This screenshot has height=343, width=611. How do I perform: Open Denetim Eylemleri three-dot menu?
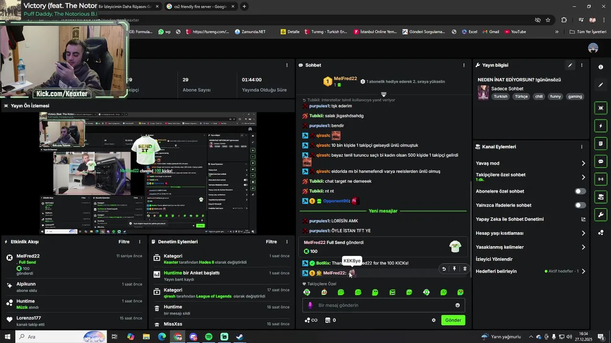(286, 242)
